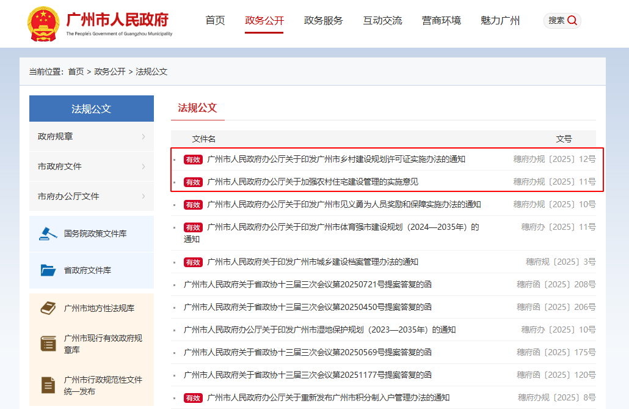
Task: Open document 广州市城乡建设档案管理办法的通知
Action: [x=313, y=262]
